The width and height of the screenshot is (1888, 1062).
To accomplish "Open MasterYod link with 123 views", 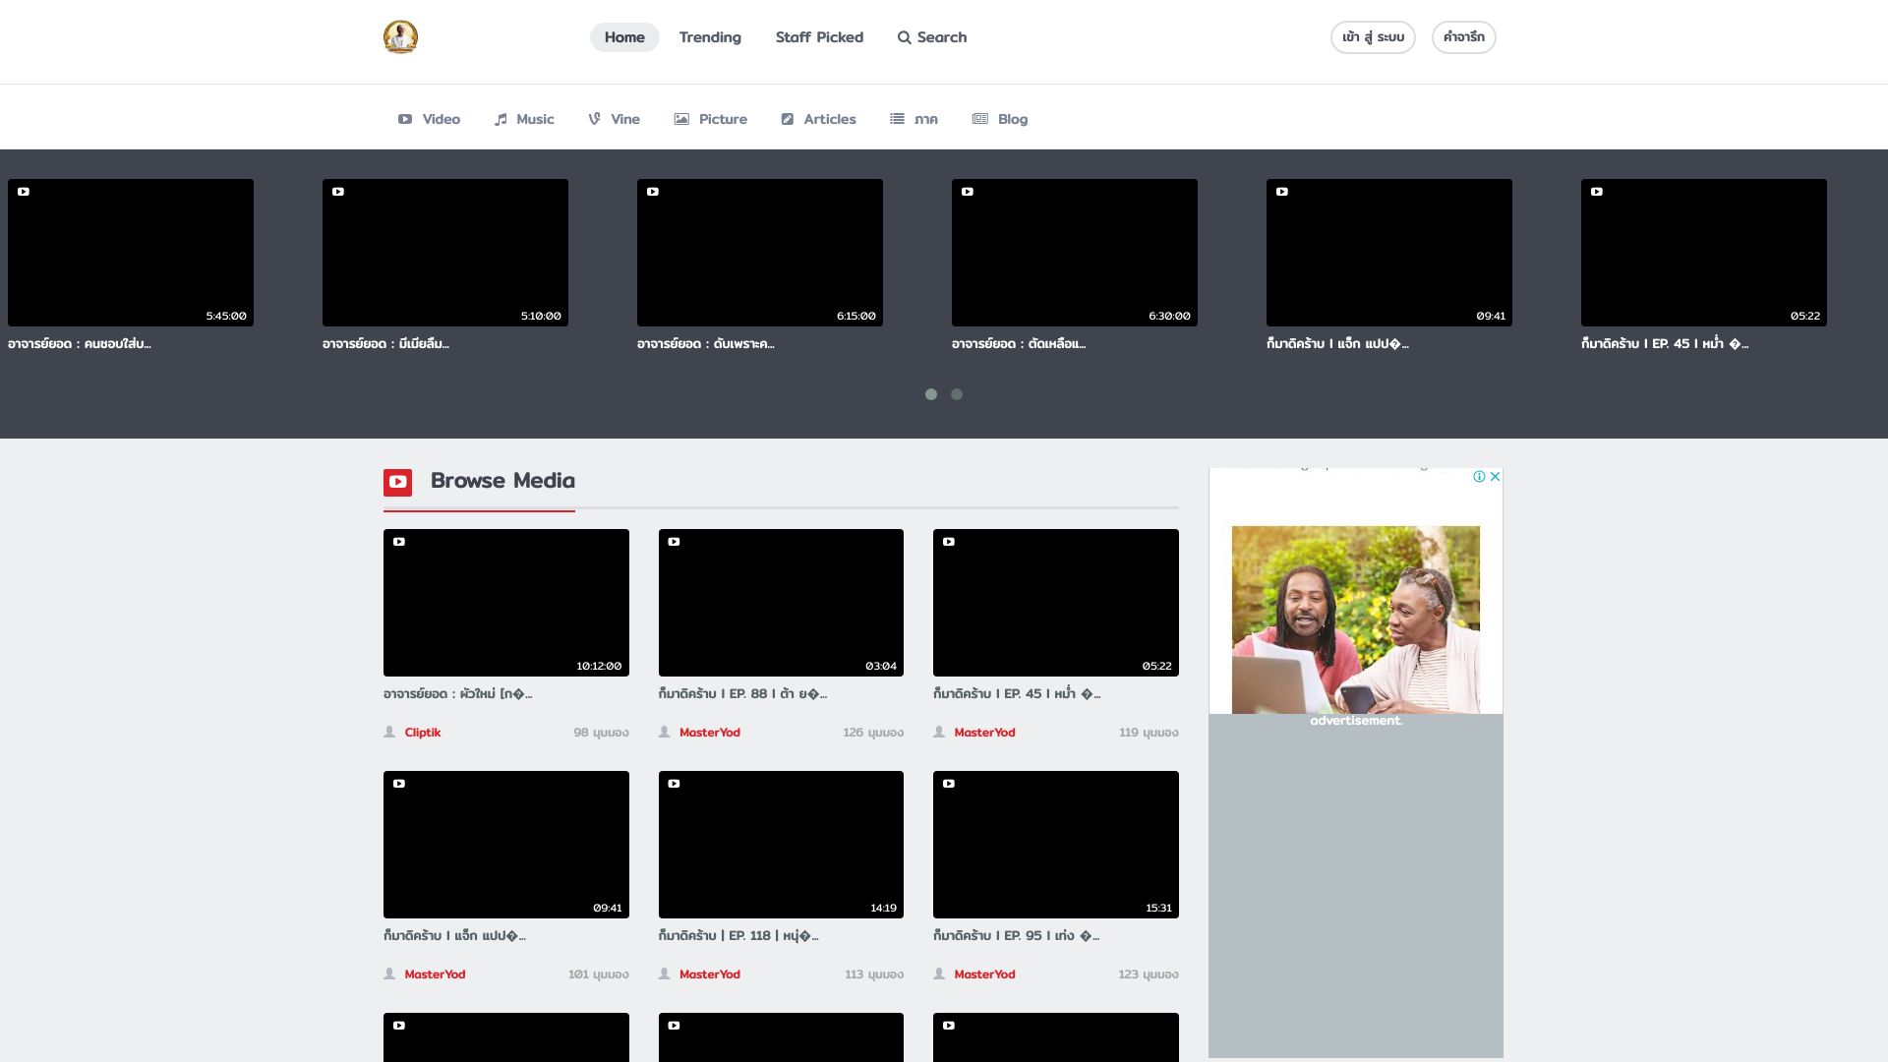I will pos(984,974).
